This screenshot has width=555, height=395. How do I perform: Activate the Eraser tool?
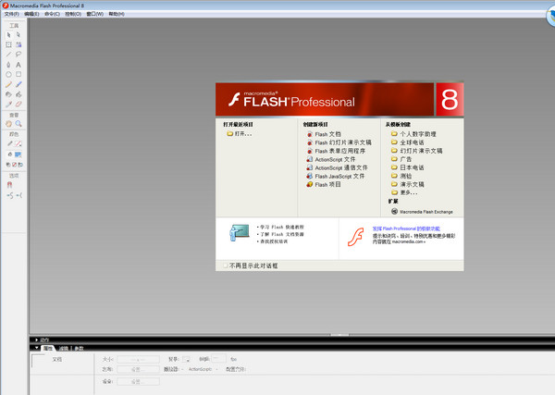coord(18,105)
